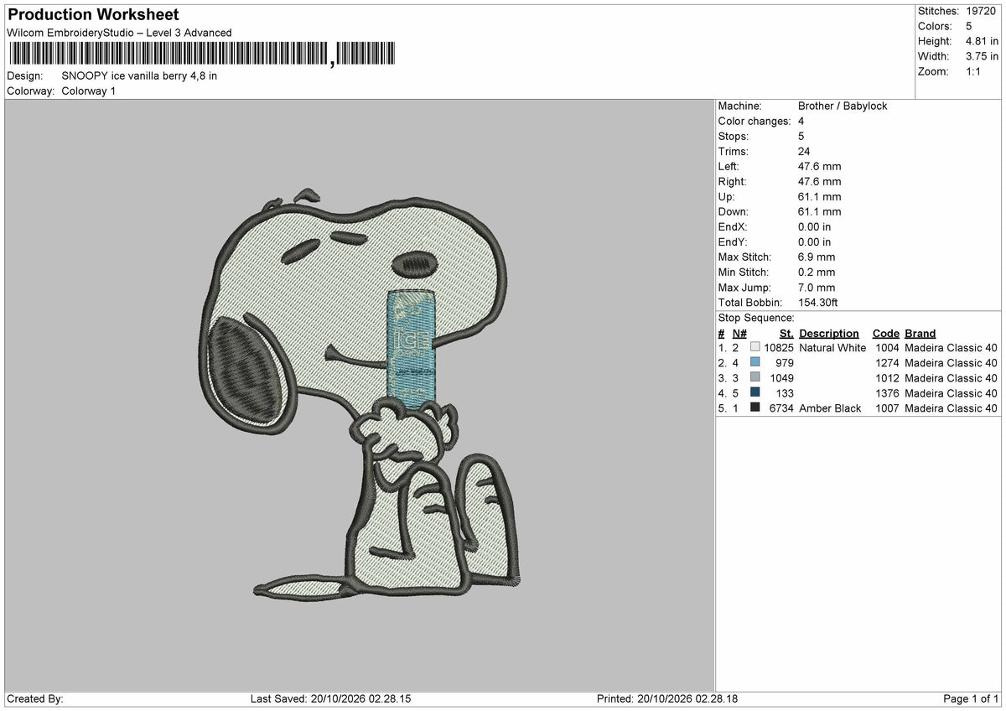
Task: Click 'Madeira Classic 40' brand in Amber Black row
Action: (x=951, y=408)
